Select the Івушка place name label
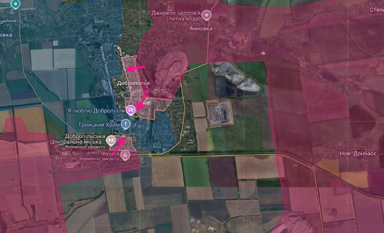The height and width of the screenshot is (233, 384). pos(110,154)
